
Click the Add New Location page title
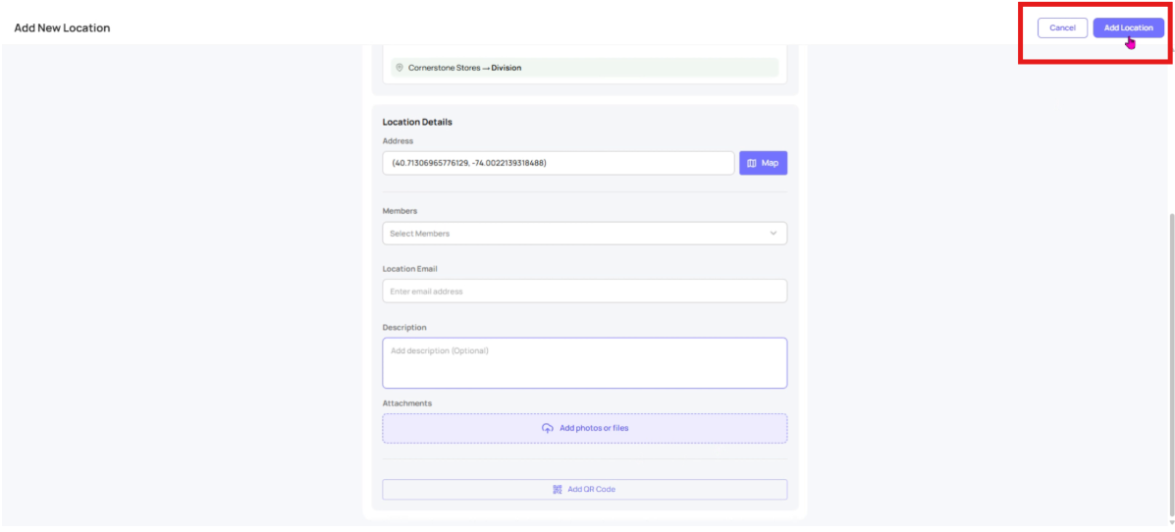coord(62,27)
